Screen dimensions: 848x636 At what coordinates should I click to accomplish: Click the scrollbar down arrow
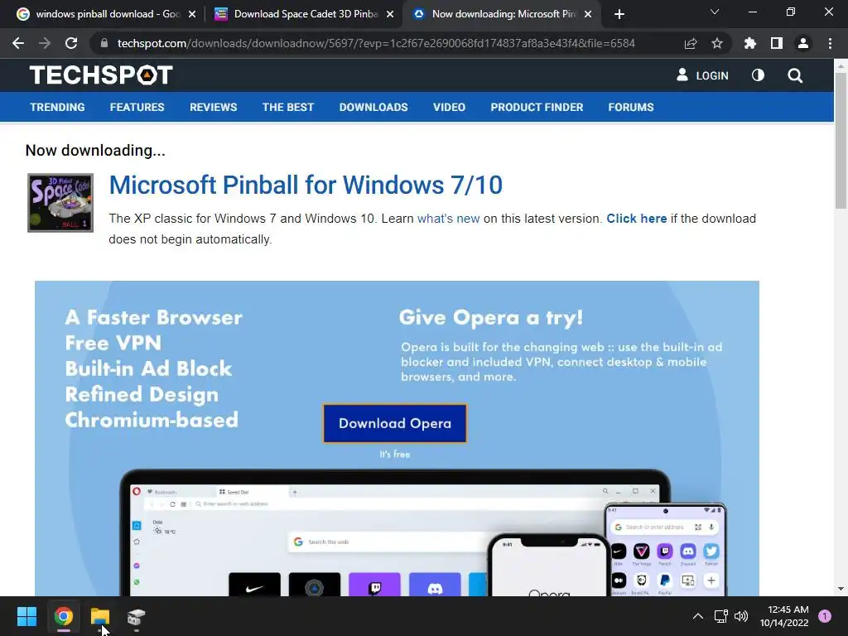coord(841,589)
